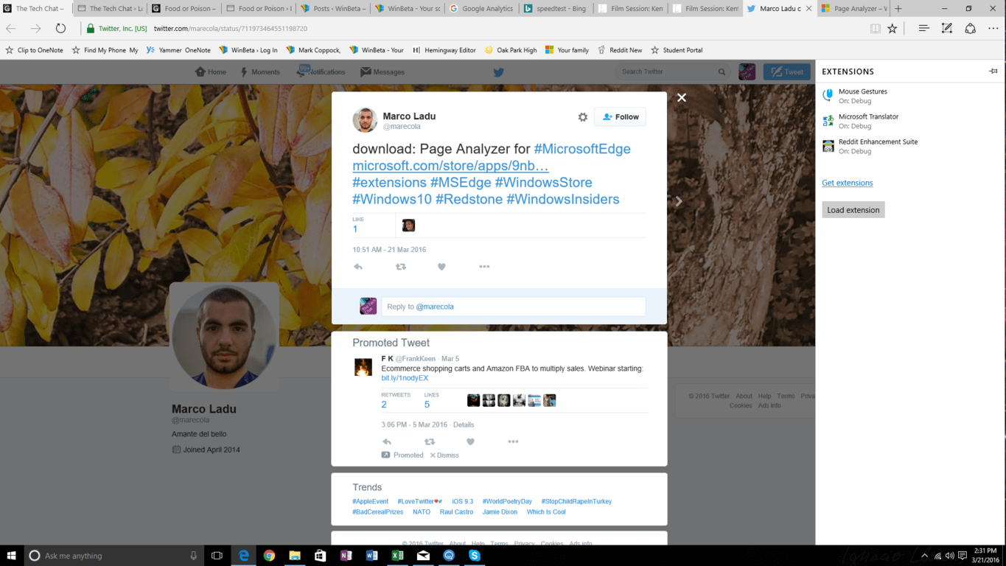Follow Marco Ladu
Viewport: 1006px width, 566px height.
(620, 116)
